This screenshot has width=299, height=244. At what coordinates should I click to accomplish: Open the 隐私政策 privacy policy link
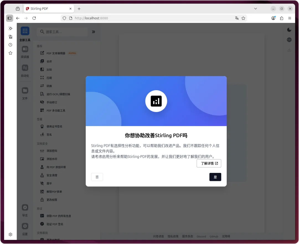click(173, 236)
